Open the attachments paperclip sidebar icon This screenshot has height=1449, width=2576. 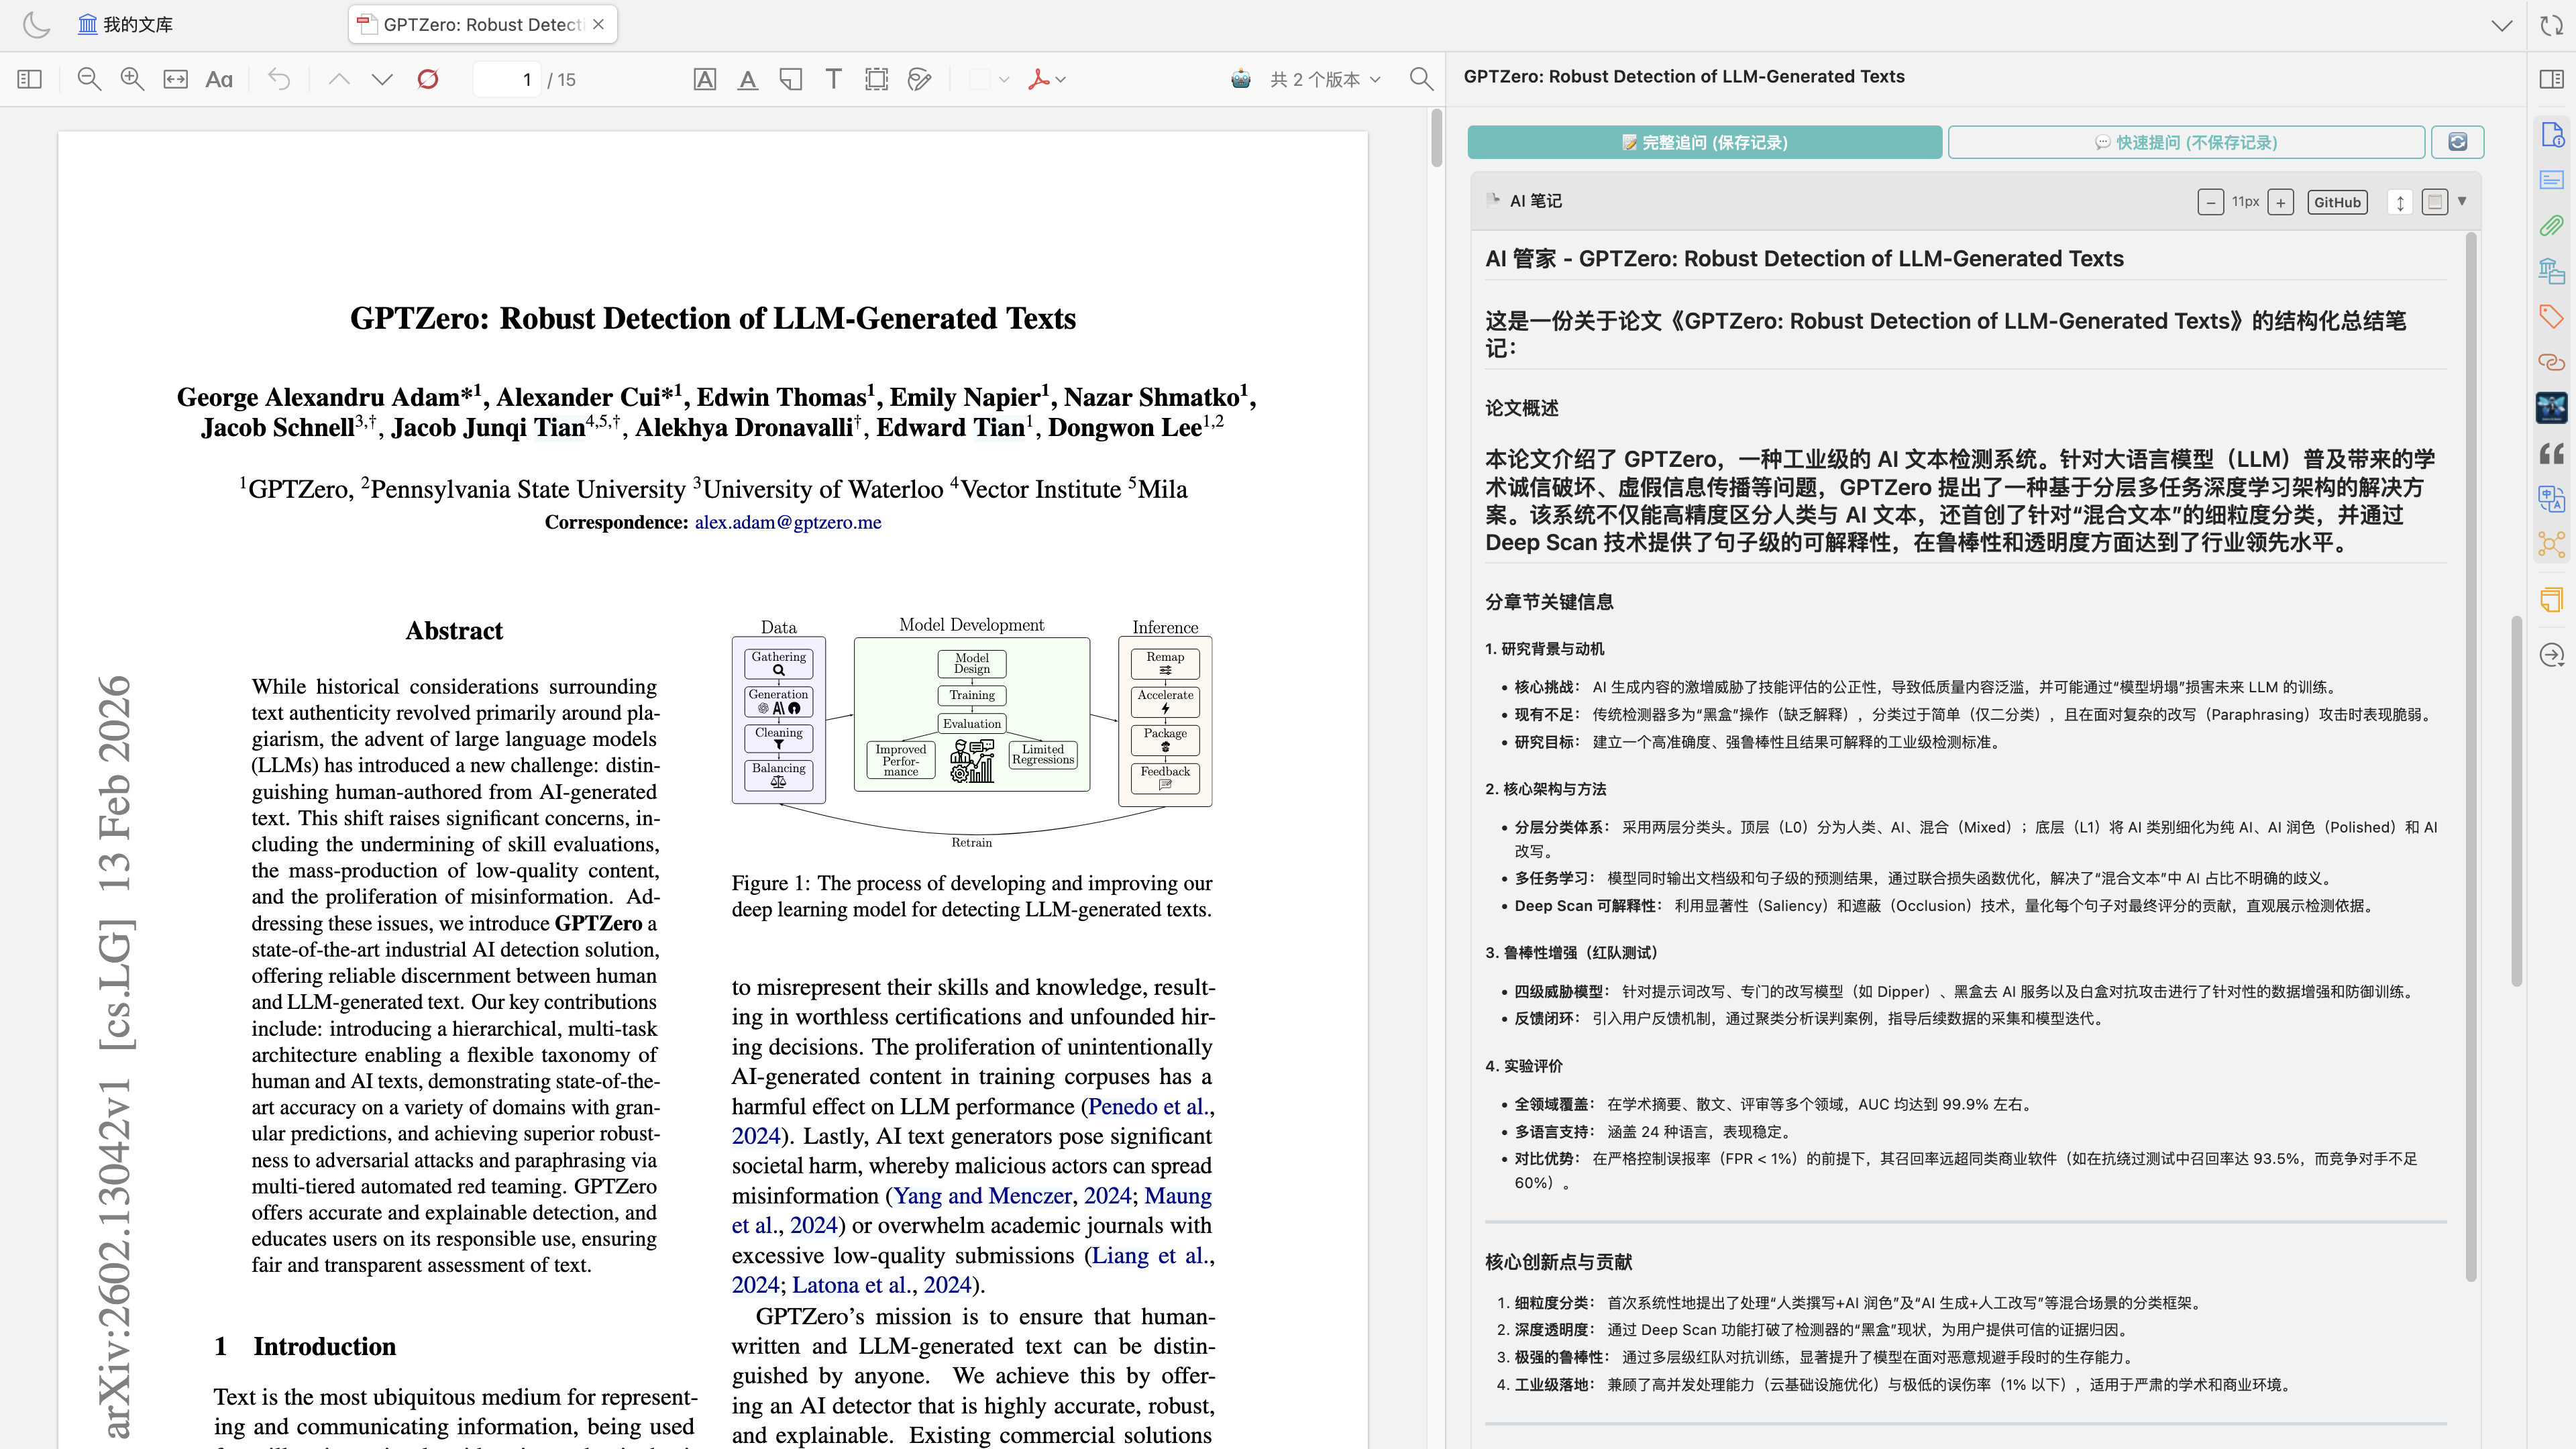[x=2551, y=225]
